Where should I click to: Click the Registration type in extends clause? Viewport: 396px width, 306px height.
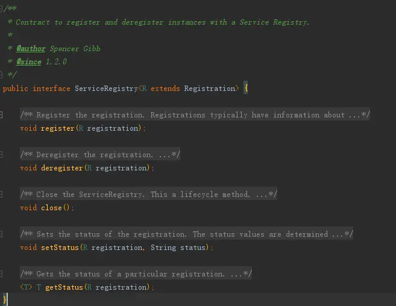tap(209, 89)
